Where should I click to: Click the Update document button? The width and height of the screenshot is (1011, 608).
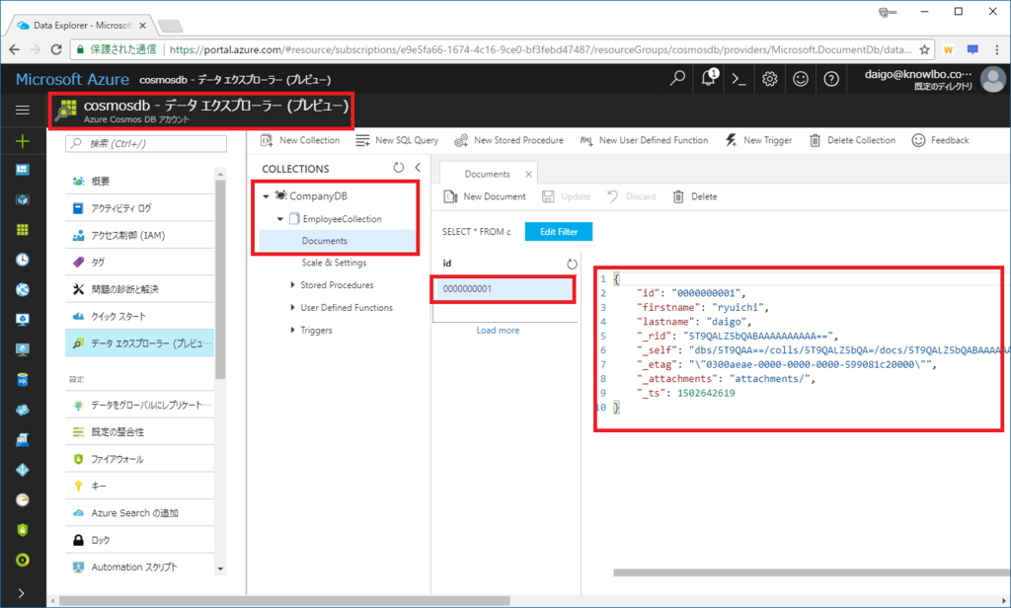(566, 196)
